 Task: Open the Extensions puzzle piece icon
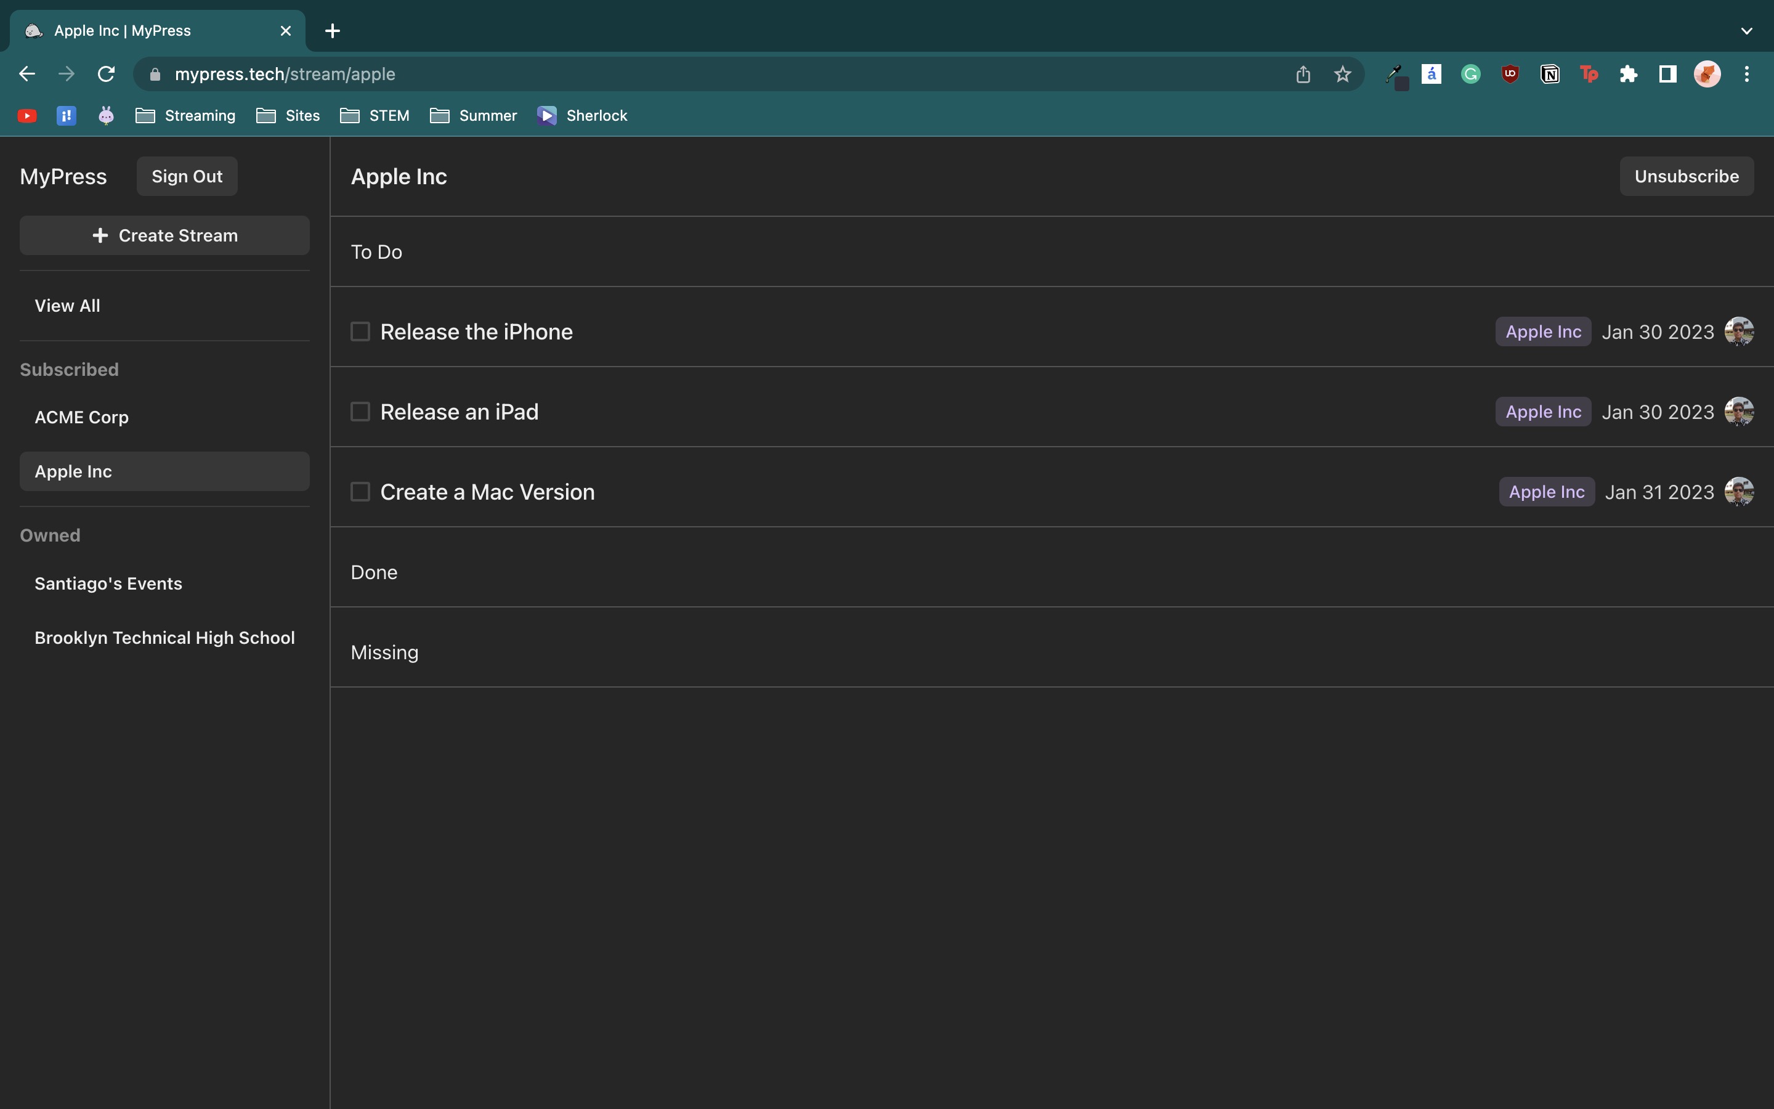[x=1628, y=74]
